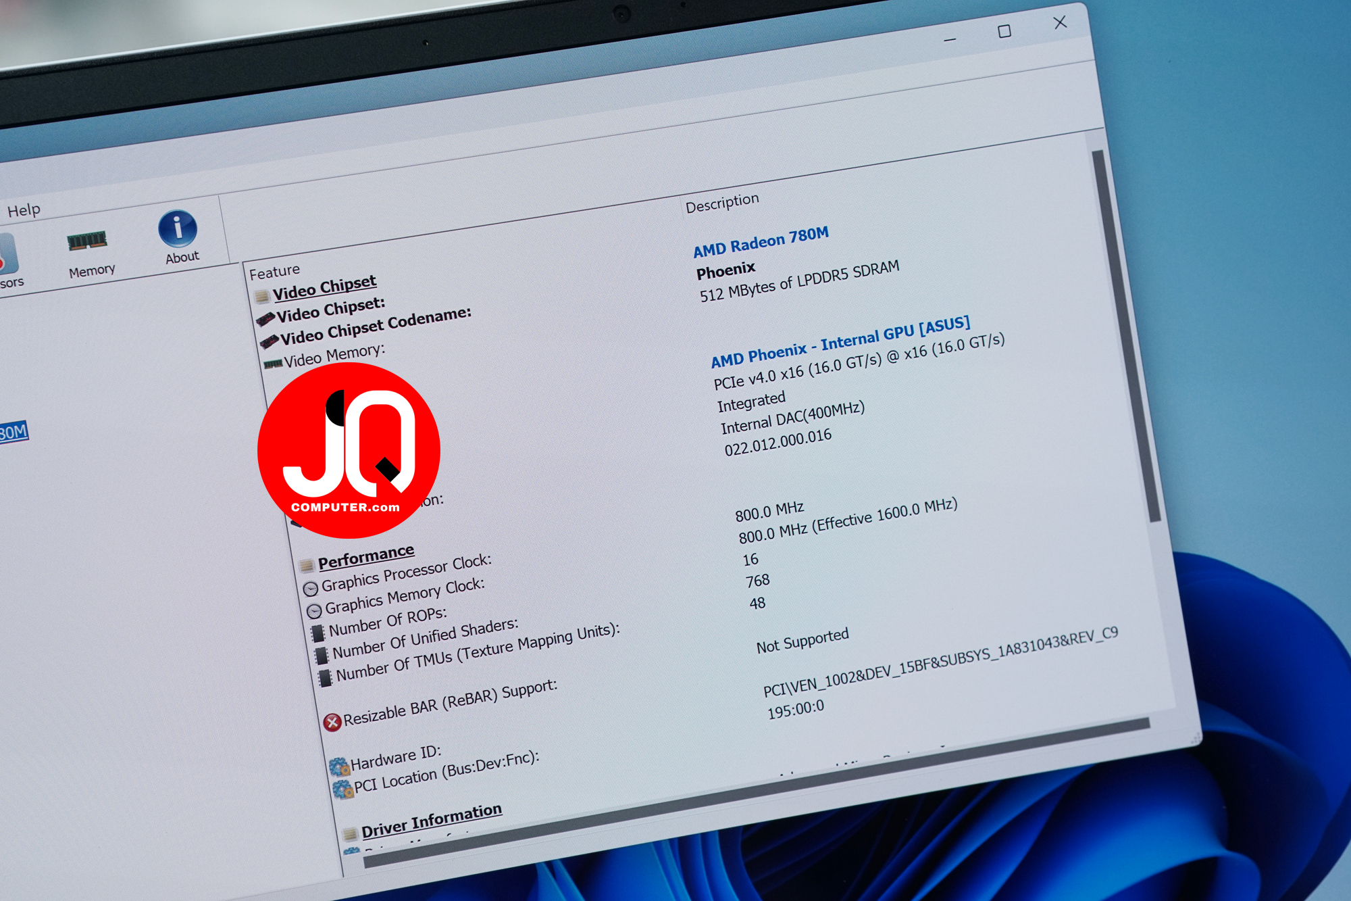The width and height of the screenshot is (1351, 901).
Task: Select the Performance section header
Action: pos(365,557)
